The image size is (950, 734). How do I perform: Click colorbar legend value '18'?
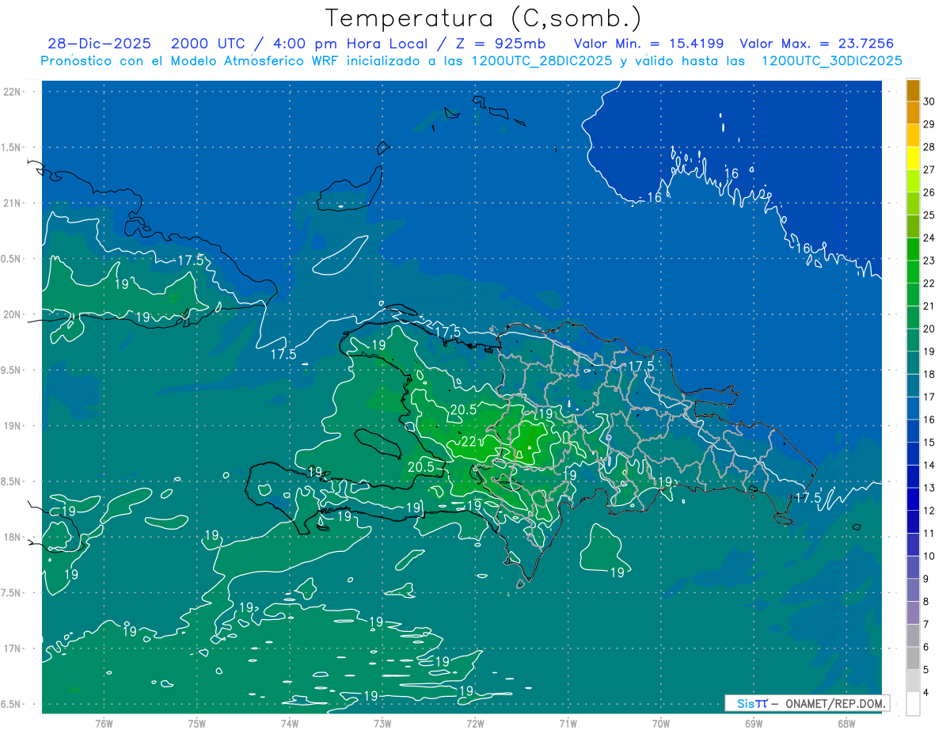(x=929, y=374)
